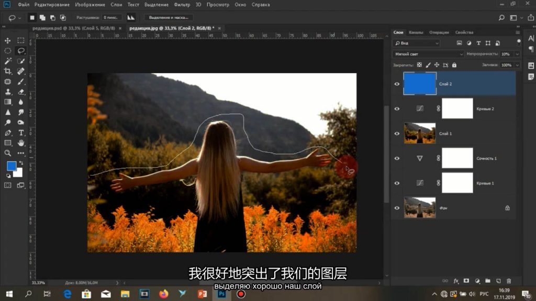This screenshot has height=301, width=536.
Task: Pick the Horizontal Type tool
Action: click(x=21, y=133)
